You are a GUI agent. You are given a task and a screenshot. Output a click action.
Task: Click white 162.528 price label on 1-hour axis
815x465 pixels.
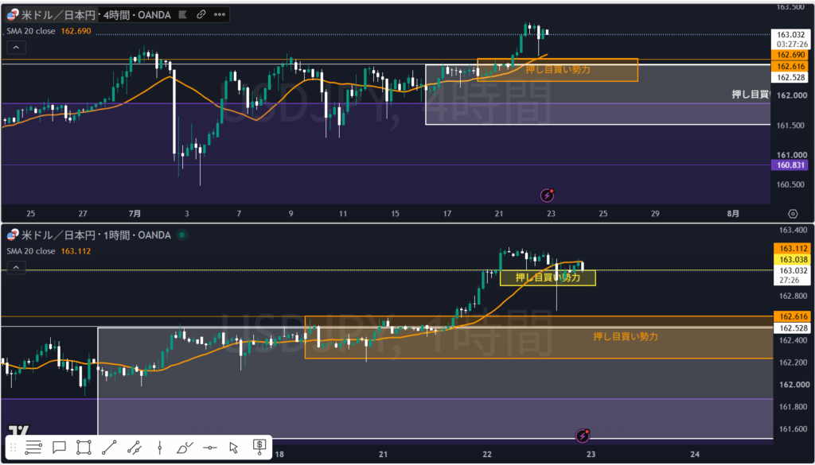[x=791, y=328]
